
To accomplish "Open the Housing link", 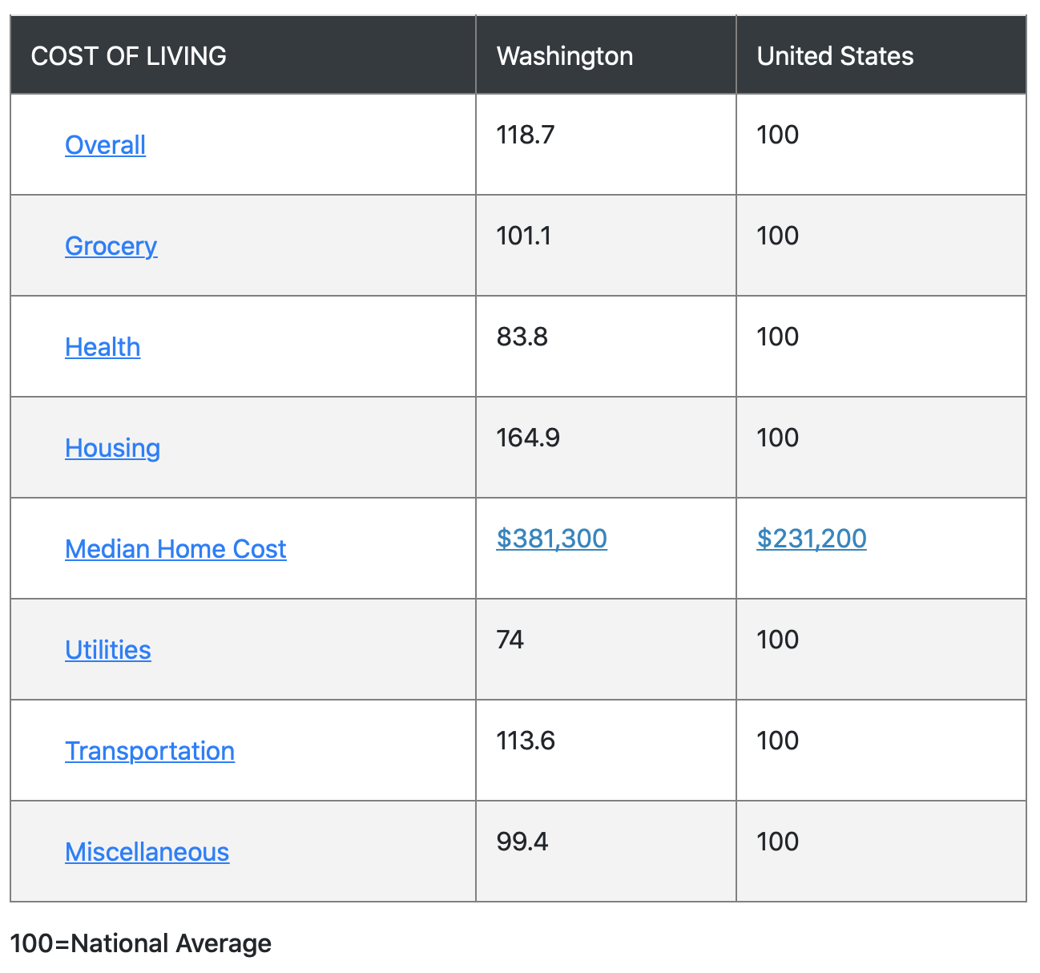I will 112,448.
